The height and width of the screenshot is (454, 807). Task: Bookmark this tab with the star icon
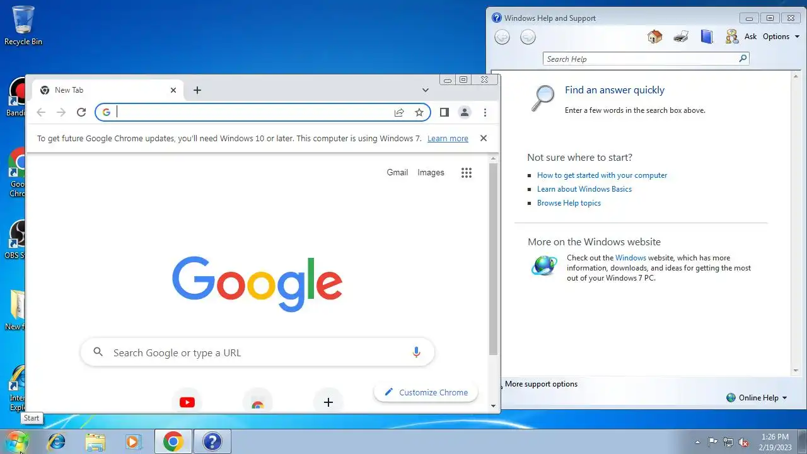point(419,112)
